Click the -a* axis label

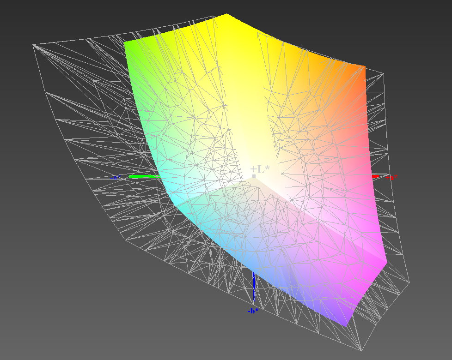click(x=116, y=177)
